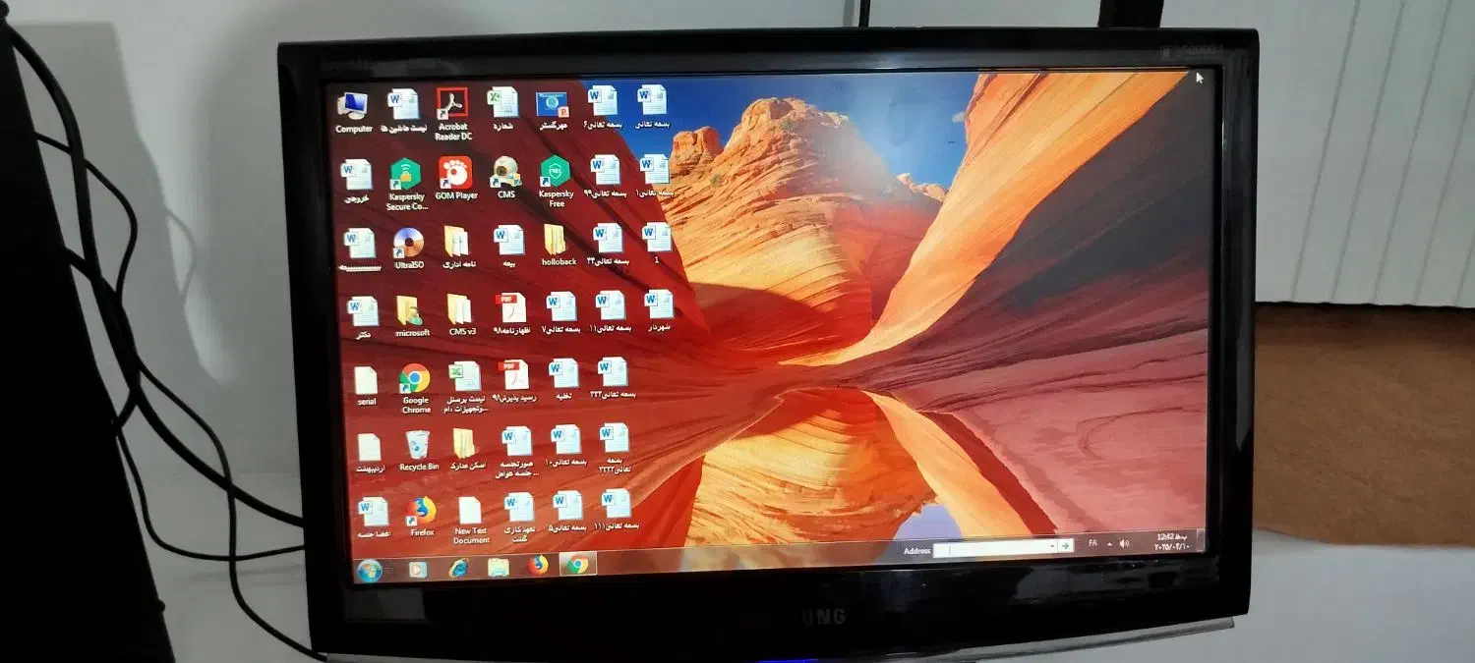Expand the Address bar dropdown arrow
1475x663 pixels.
[1051, 545]
